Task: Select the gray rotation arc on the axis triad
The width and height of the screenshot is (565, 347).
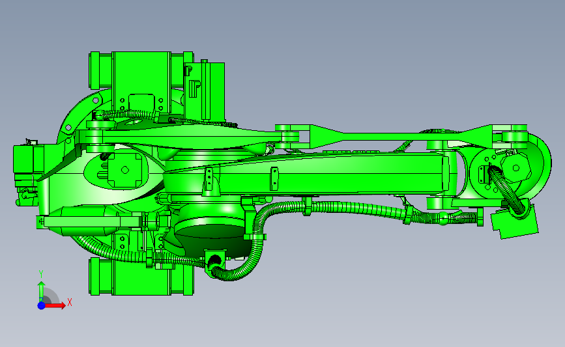Action: tap(51, 296)
